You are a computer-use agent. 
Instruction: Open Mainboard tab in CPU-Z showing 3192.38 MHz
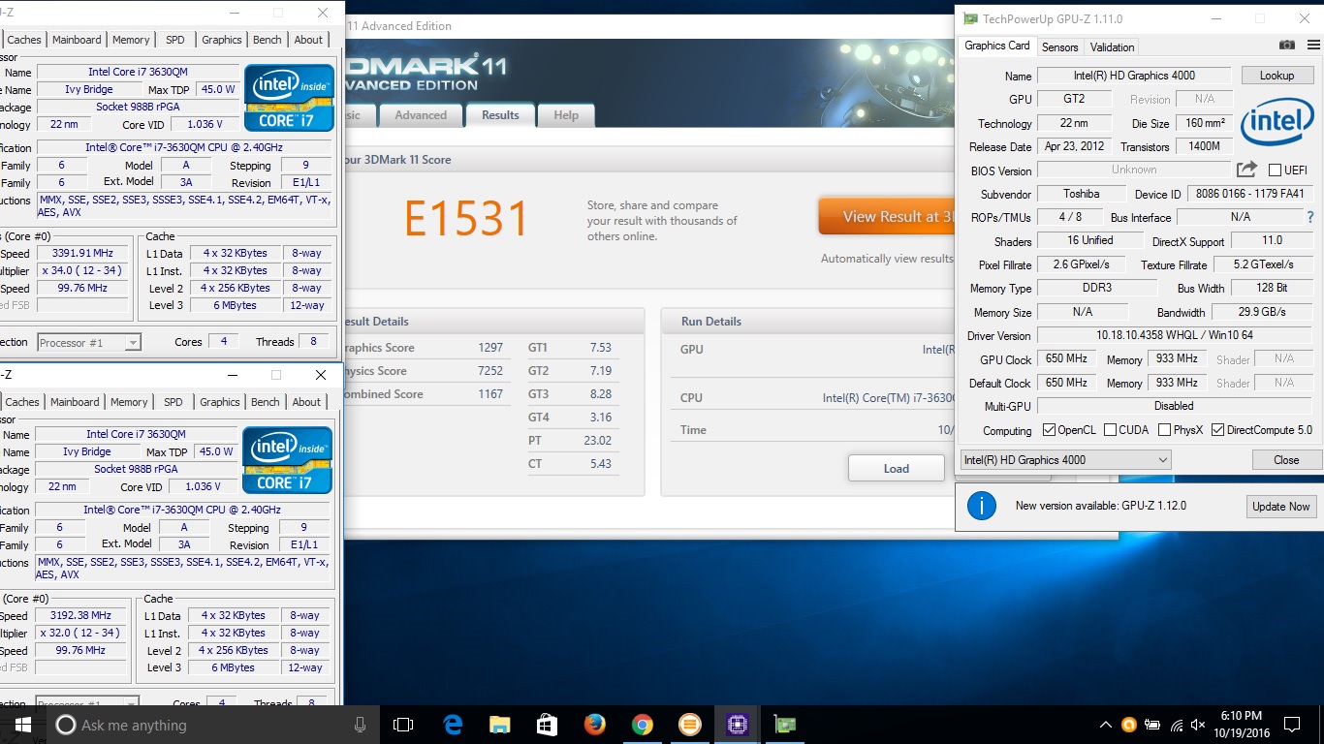(75, 402)
